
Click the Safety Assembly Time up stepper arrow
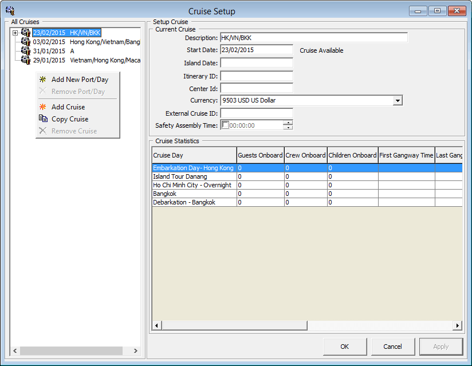tap(288, 122)
